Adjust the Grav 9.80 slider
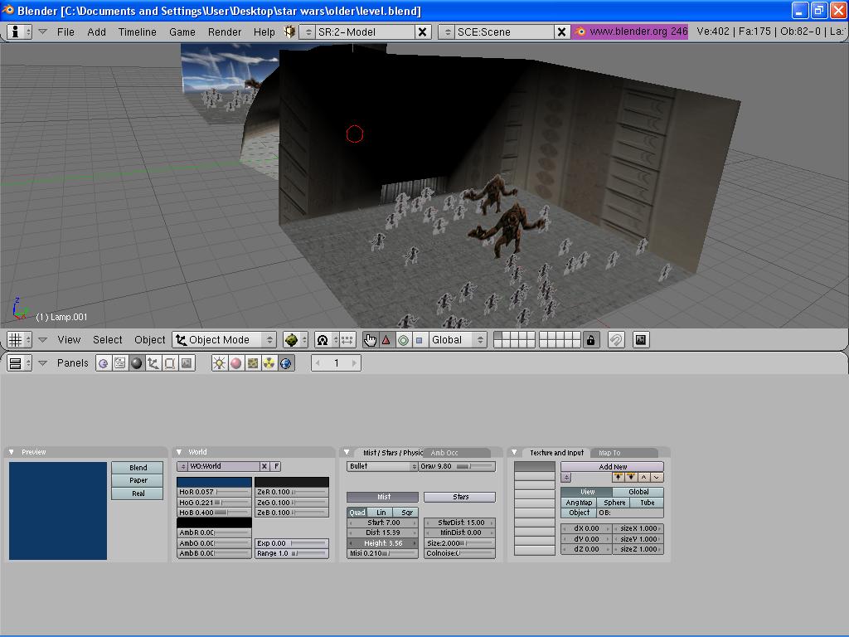This screenshot has width=849, height=637. [458, 466]
